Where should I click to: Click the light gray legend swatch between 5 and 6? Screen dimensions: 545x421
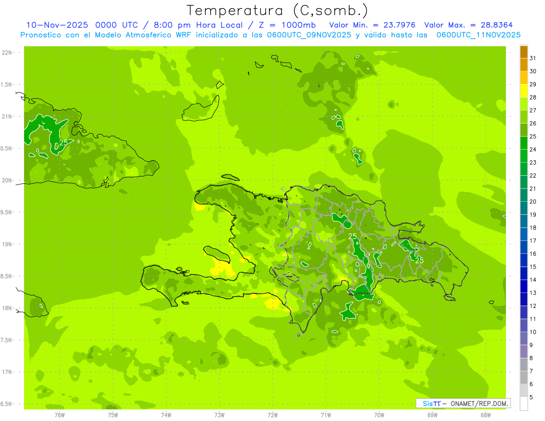coord(524,391)
